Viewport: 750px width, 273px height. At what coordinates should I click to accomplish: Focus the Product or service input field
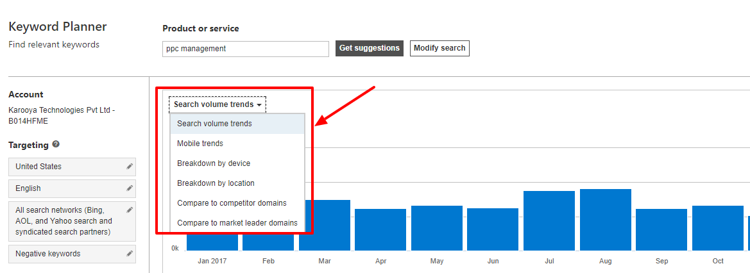click(245, 49)
